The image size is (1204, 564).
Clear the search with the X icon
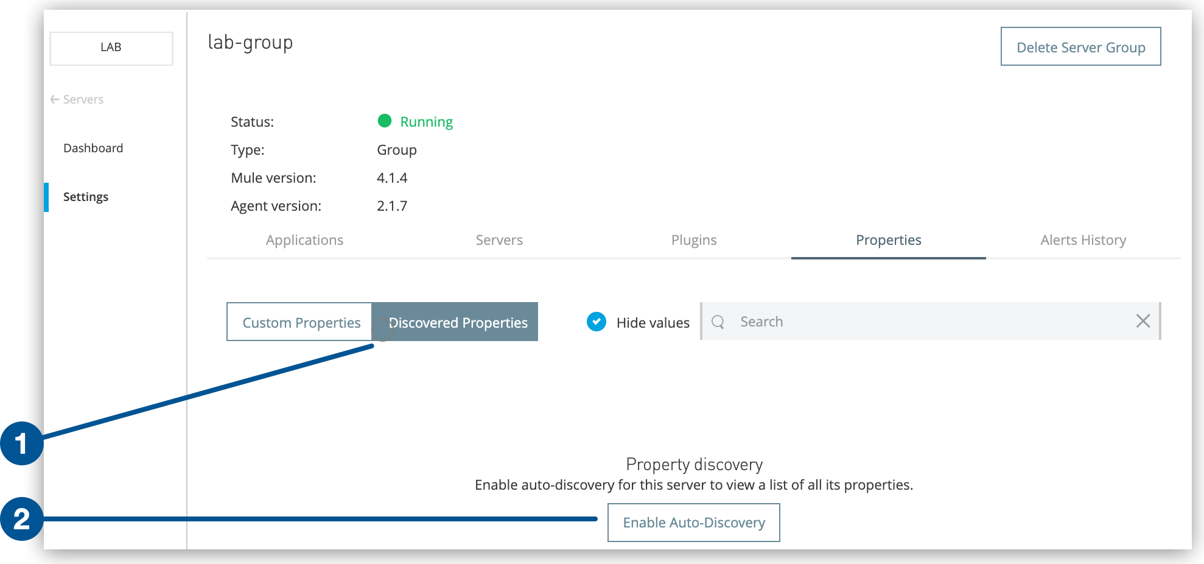1143,322
